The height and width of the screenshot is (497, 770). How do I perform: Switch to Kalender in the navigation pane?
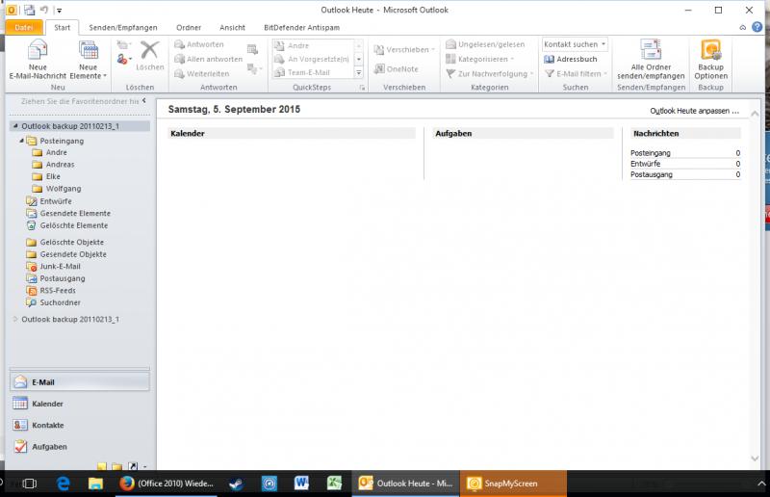coord(80,404)
